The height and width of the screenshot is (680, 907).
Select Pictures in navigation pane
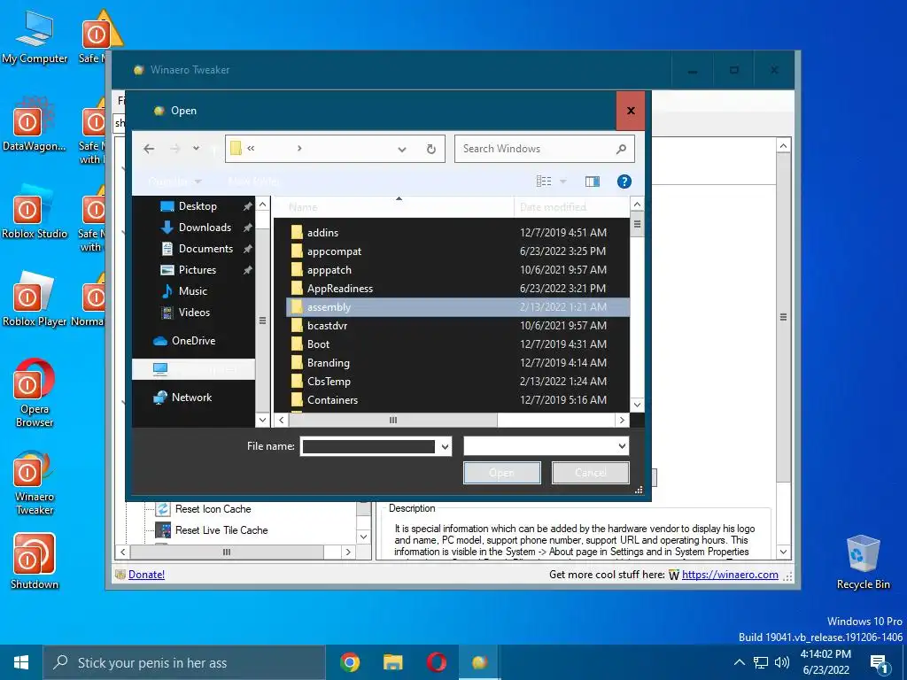pyautogui.click(x=198, y=270)
